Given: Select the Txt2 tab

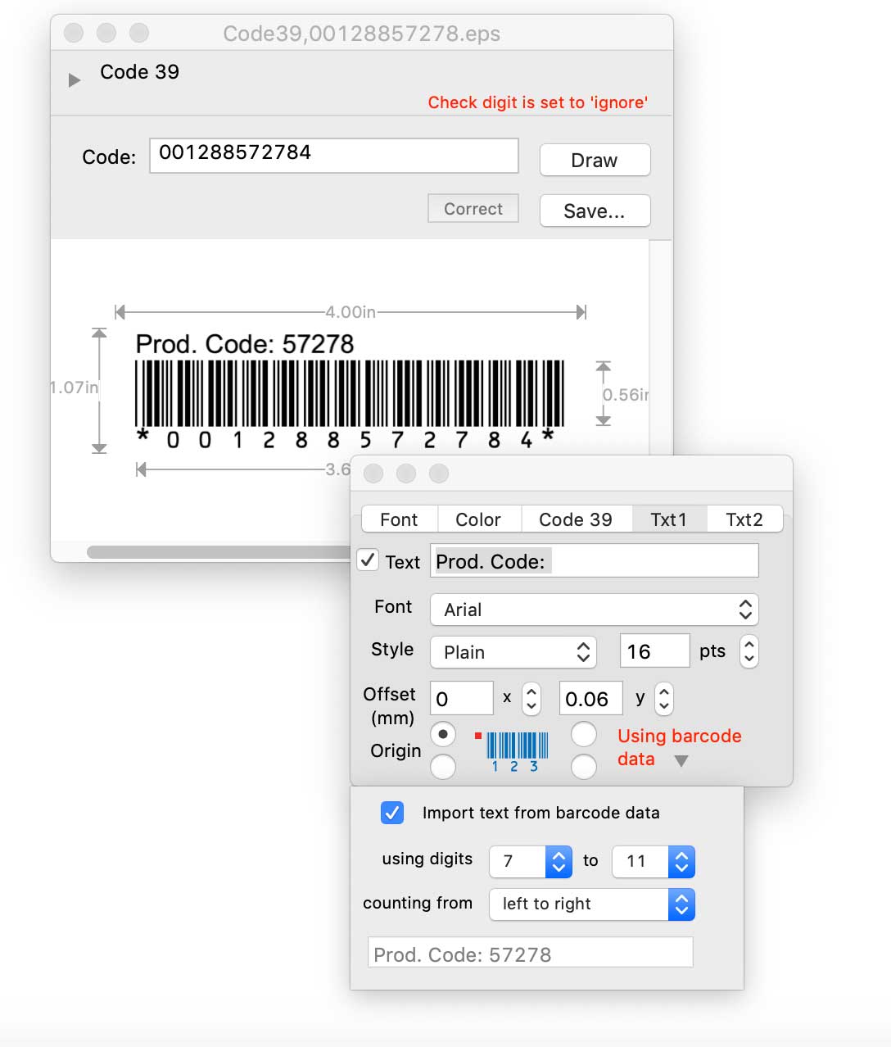Looking at the screenshot, I should coord(744,519).
